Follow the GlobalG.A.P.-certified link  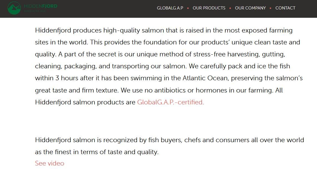pos(171,102)
